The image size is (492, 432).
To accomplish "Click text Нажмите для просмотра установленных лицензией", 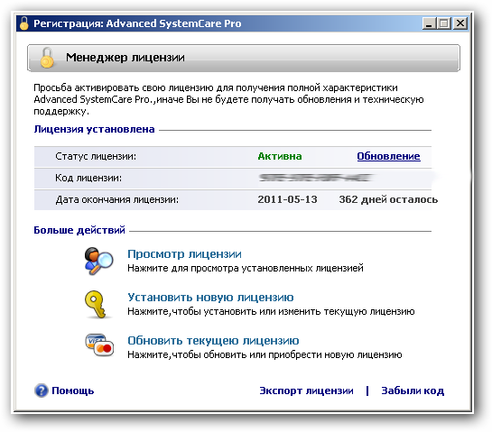I will coord(246,268).
